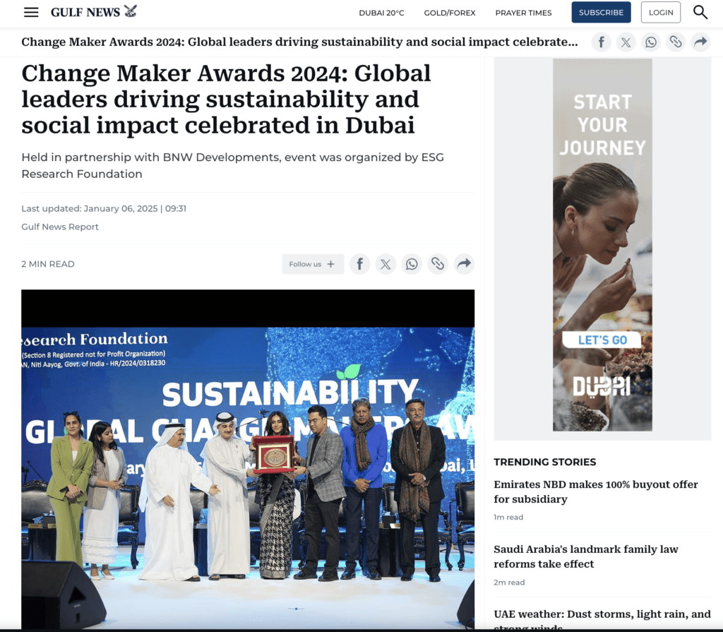This screenshot has height=632, width=723.
Task: Click forward share arrow in sticky header
Action: coord(700,42)
